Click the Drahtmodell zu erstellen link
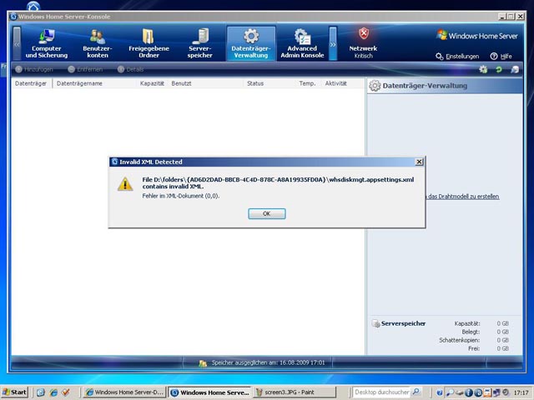 coord(463,197)
